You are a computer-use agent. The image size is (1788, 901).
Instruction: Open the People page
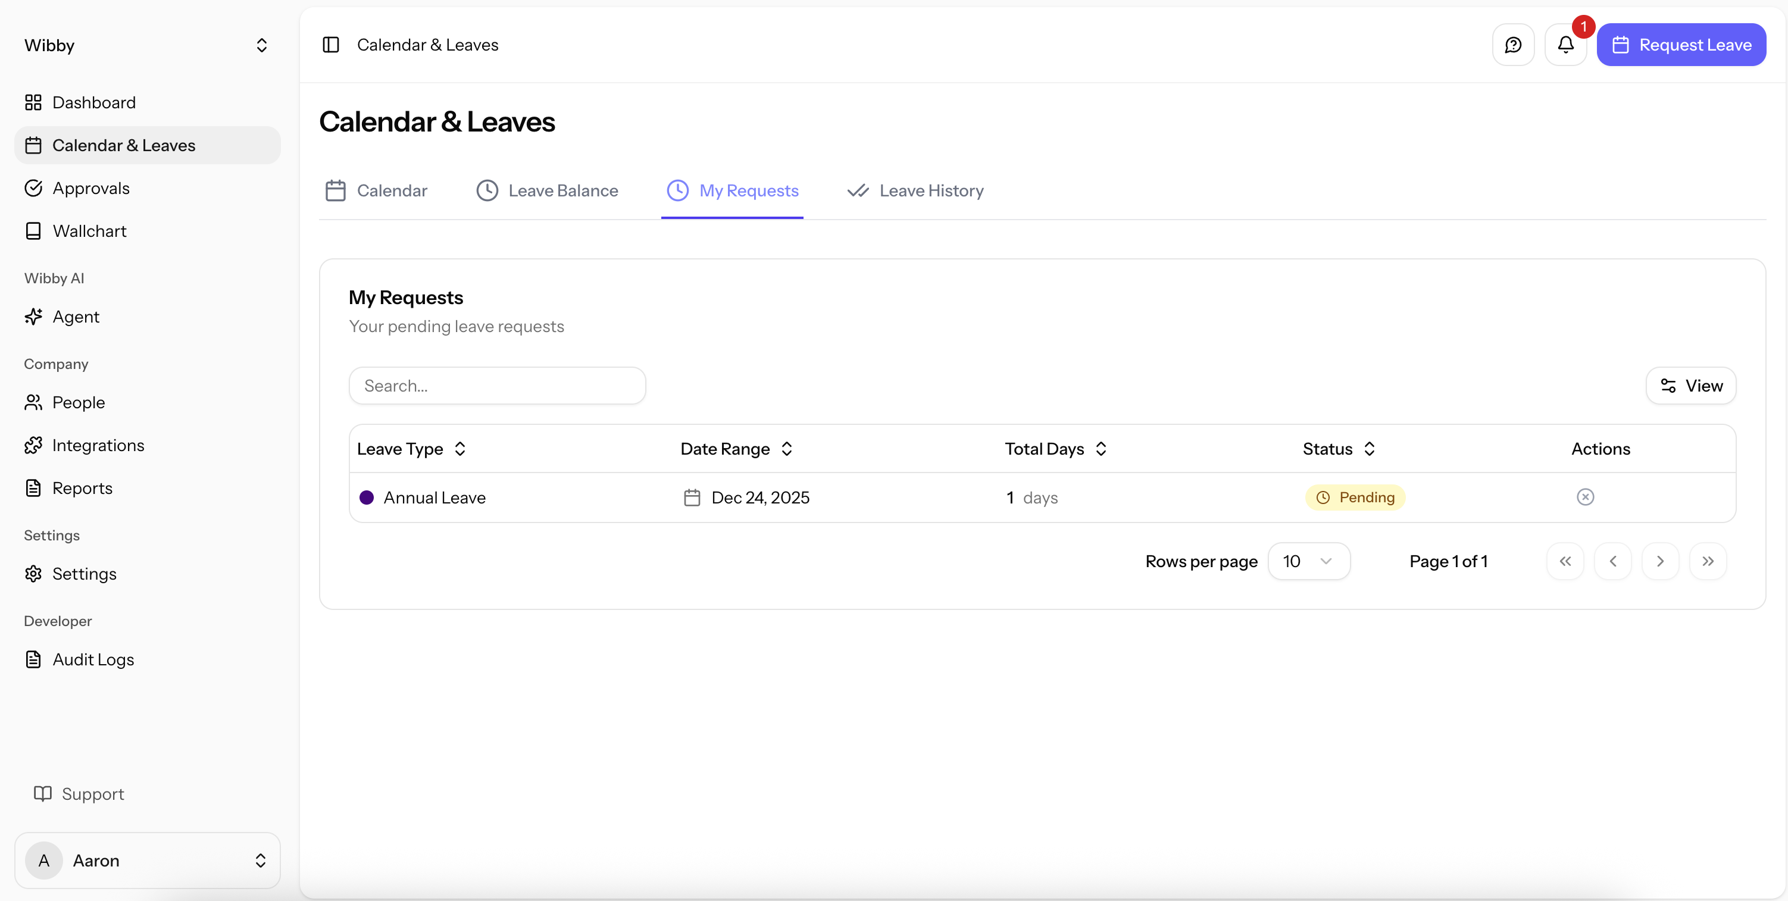click(x=79, y=403)
